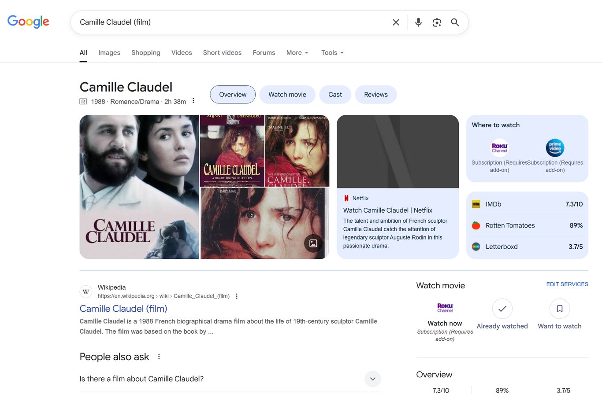This screenshot has width=602, height=394.
Task: Switch to the Images tab
Action: click(109, 53)
